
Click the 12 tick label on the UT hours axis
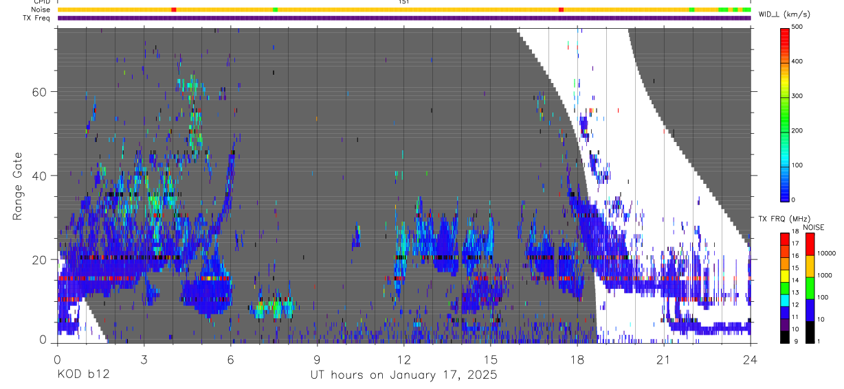click(x=404, y=359)
